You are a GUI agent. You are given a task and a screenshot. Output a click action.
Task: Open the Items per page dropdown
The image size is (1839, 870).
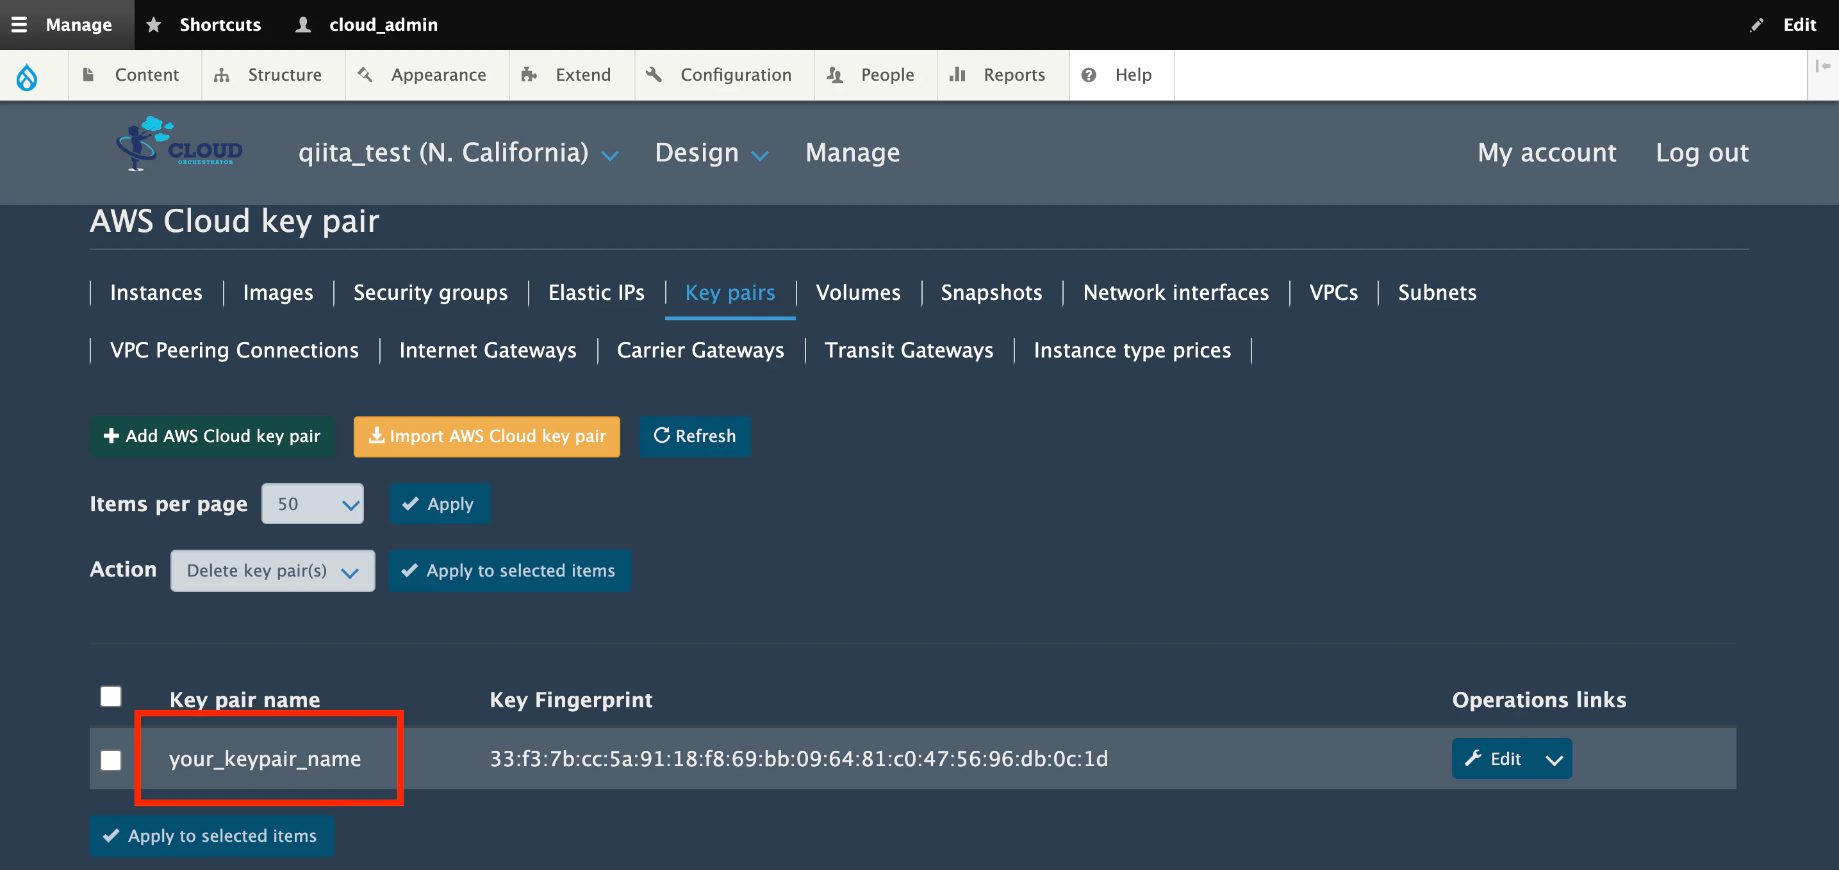313,504
